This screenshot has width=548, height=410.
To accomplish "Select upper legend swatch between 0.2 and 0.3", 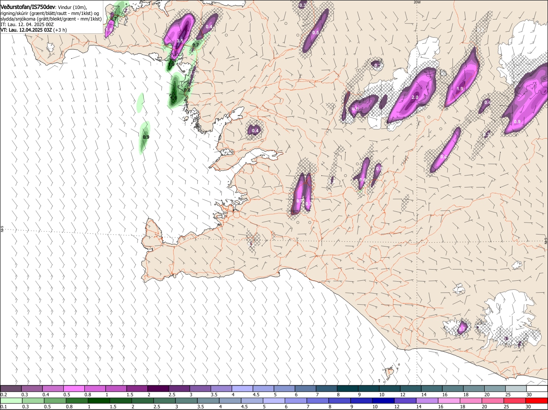I will 11,389.
